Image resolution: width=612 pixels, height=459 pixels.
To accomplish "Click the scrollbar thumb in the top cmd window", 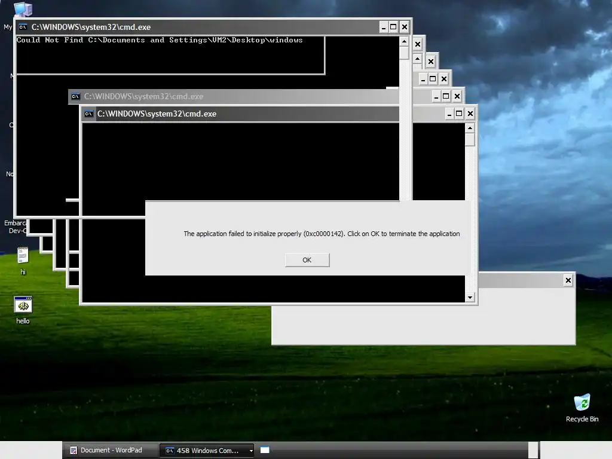I will 405,53.
